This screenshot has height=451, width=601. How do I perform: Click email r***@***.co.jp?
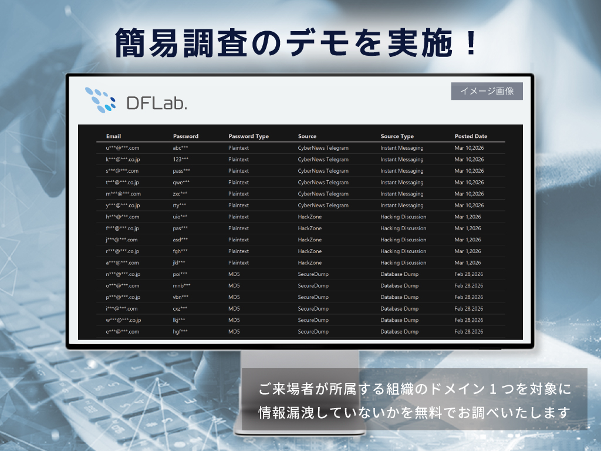123,251
